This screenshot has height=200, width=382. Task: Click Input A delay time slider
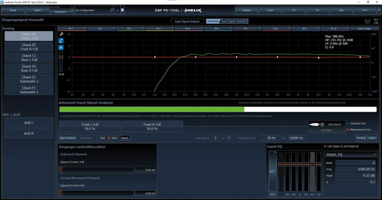pos(97,170)
